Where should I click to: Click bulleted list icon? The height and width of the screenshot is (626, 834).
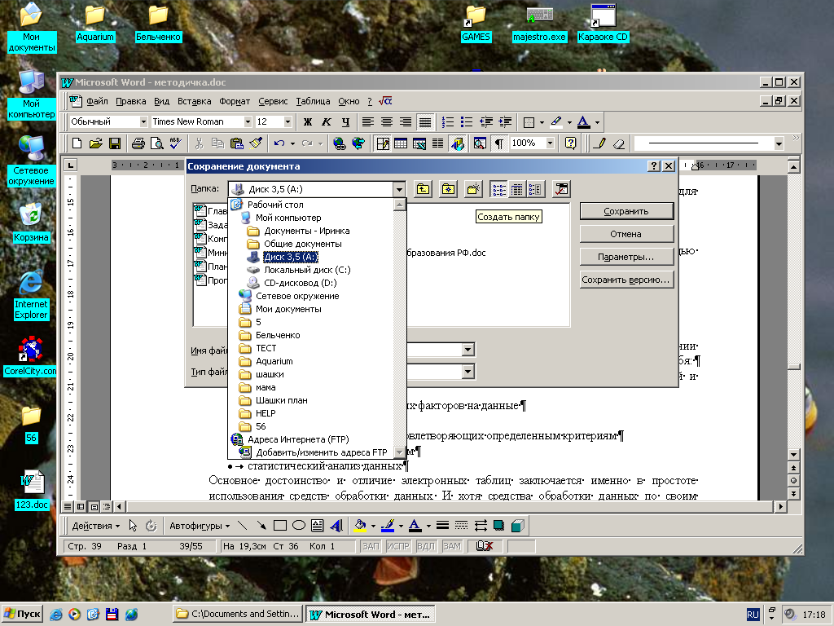(x=467, y=122)
